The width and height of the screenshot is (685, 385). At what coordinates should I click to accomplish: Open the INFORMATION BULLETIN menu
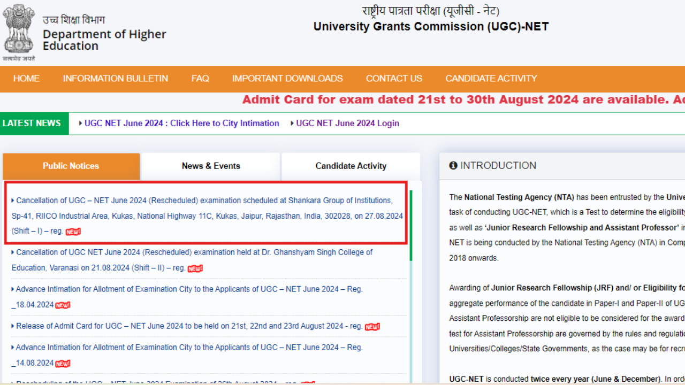116,79
